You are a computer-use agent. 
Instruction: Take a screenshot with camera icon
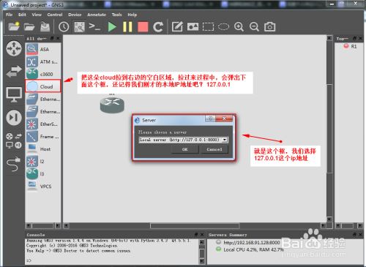pyautogui.click(x=269, y=26)
